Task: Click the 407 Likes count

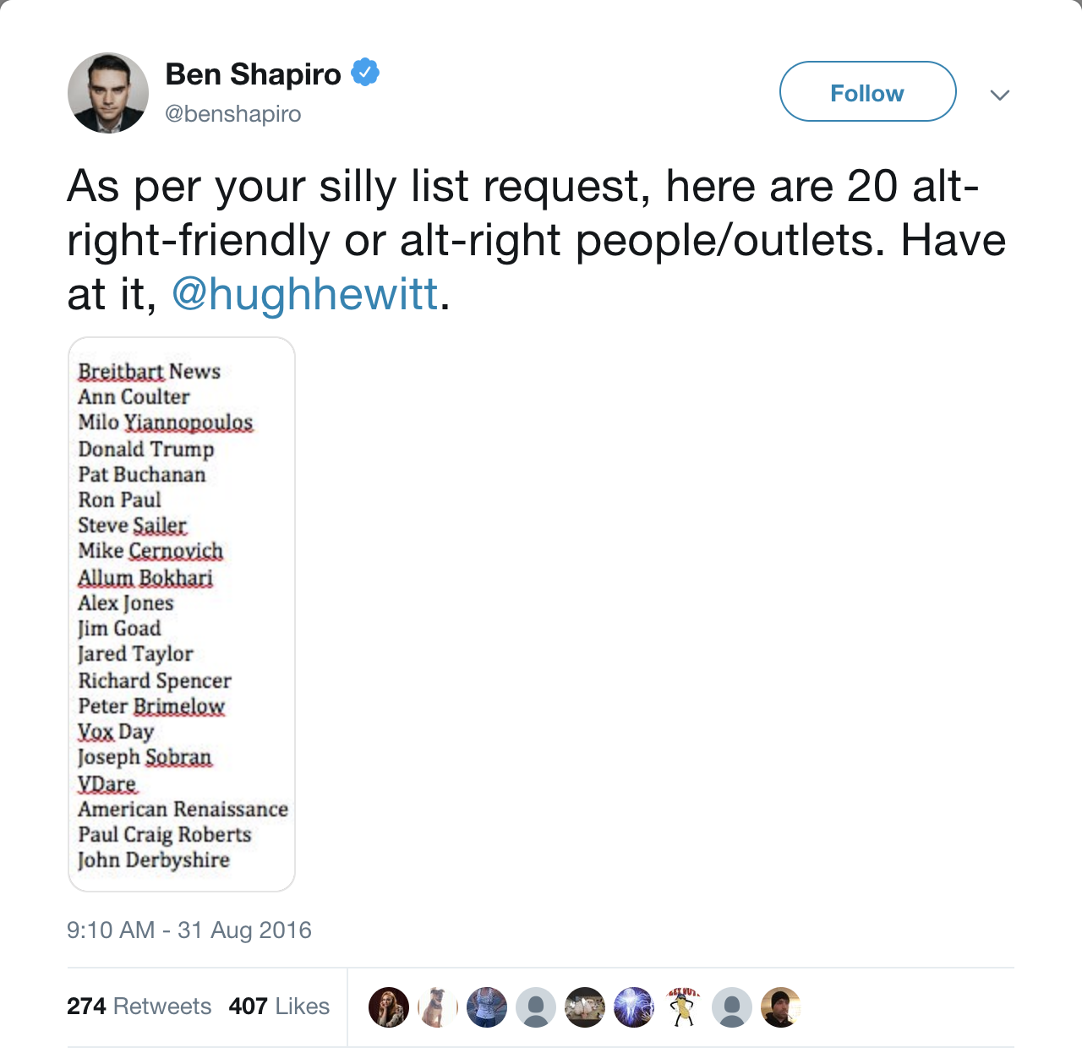Action: click(280, 1006)
